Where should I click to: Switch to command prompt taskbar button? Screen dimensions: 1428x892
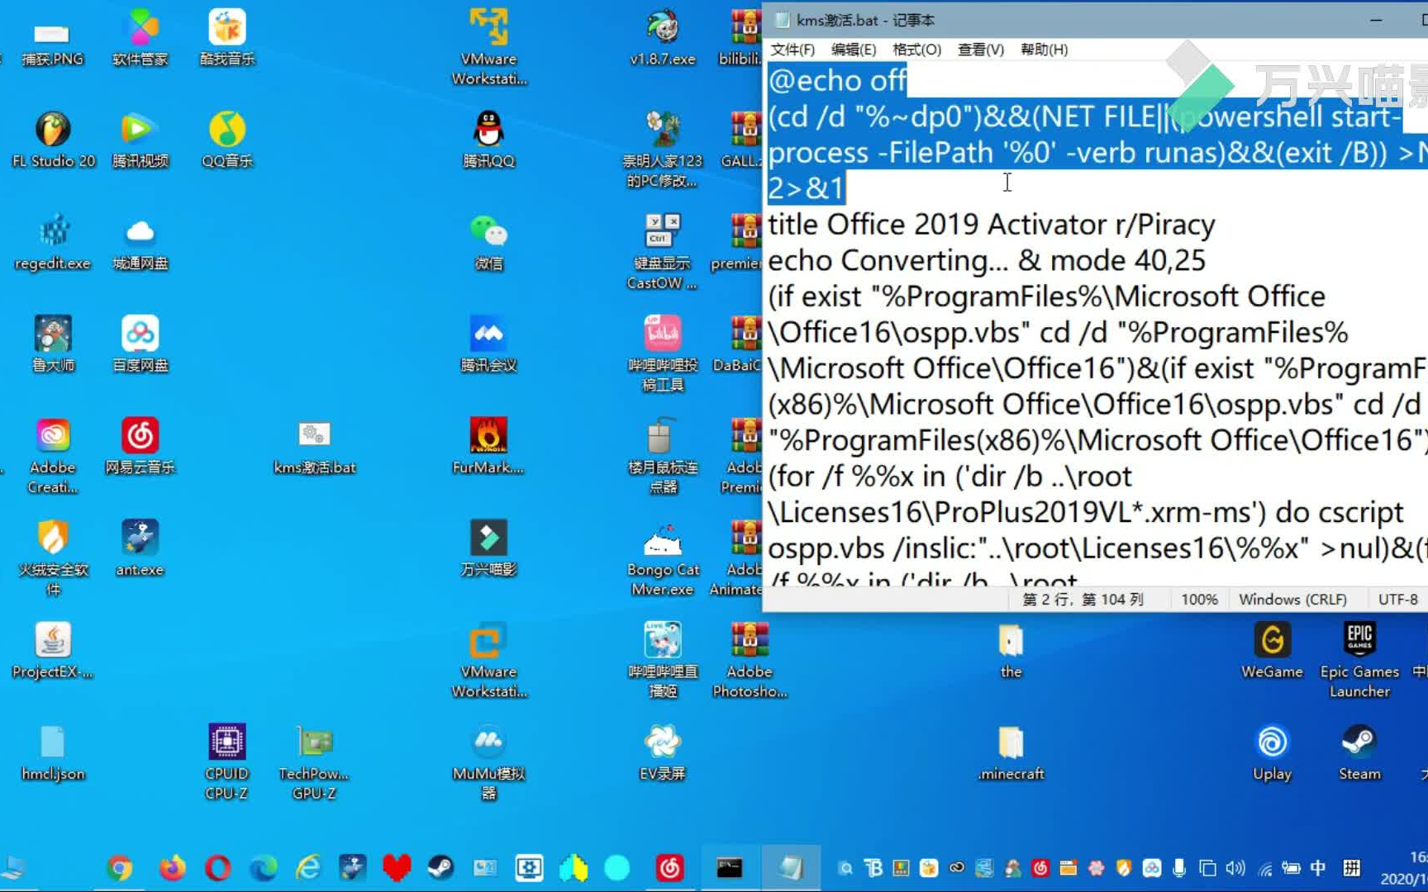(x=729, y=868)
